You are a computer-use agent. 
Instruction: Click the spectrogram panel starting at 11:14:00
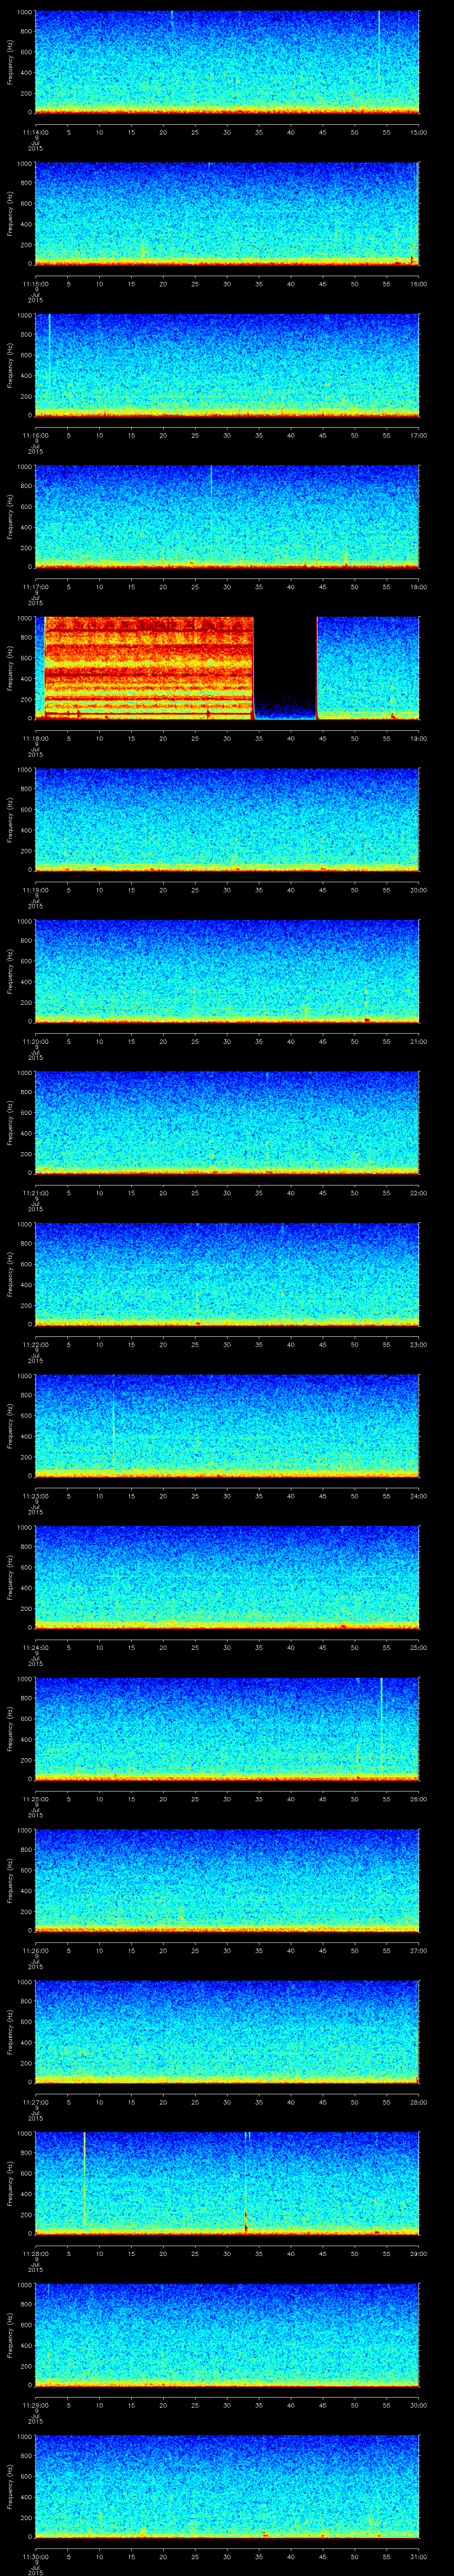pos(227,62)
